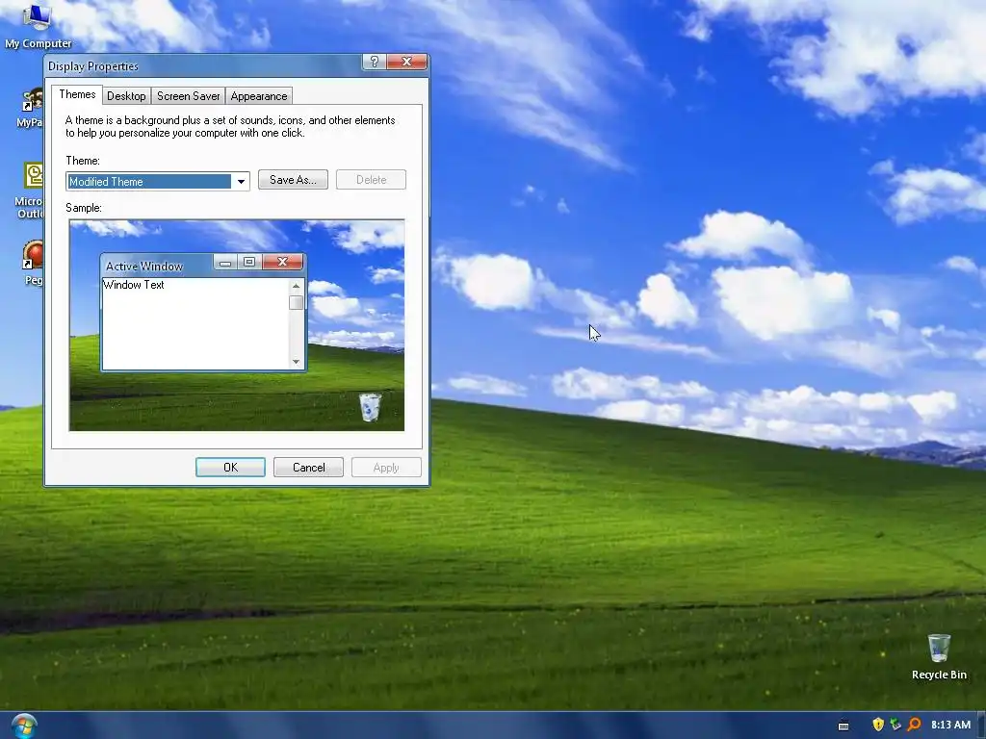Click the help question mark button in title bar
Screen dimensions: 986x739
tap(375, 62)
